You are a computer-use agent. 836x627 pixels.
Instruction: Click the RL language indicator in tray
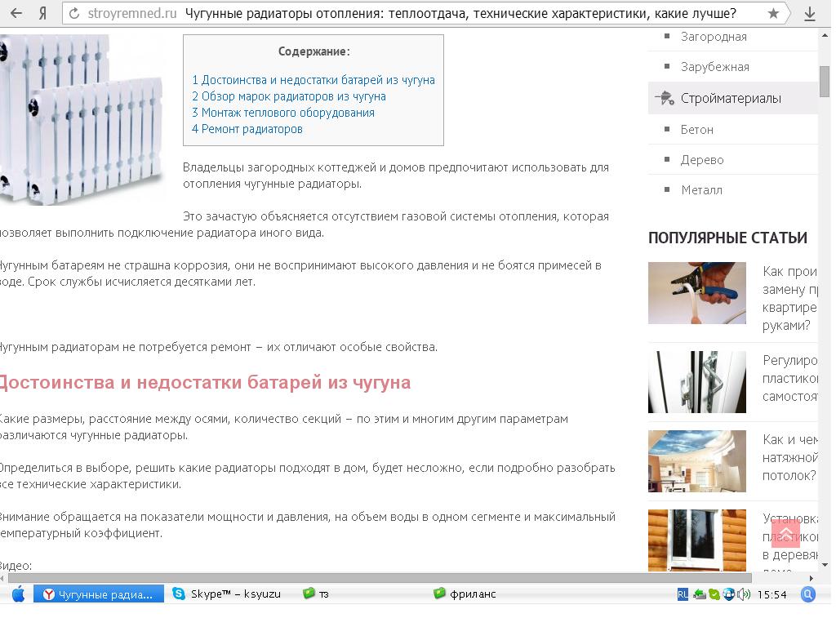click(683, 594)
